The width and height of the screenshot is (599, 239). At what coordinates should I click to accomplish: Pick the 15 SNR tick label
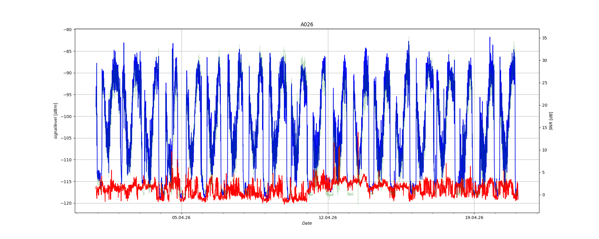point(544,128)
